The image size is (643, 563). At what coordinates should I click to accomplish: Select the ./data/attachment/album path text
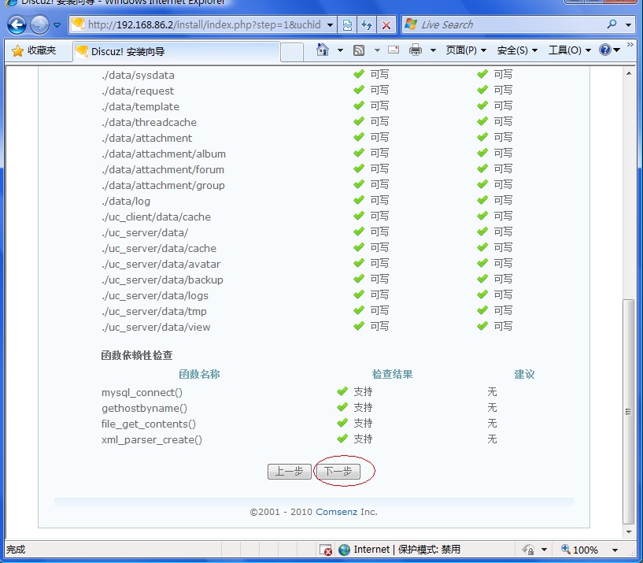(164, 154)
